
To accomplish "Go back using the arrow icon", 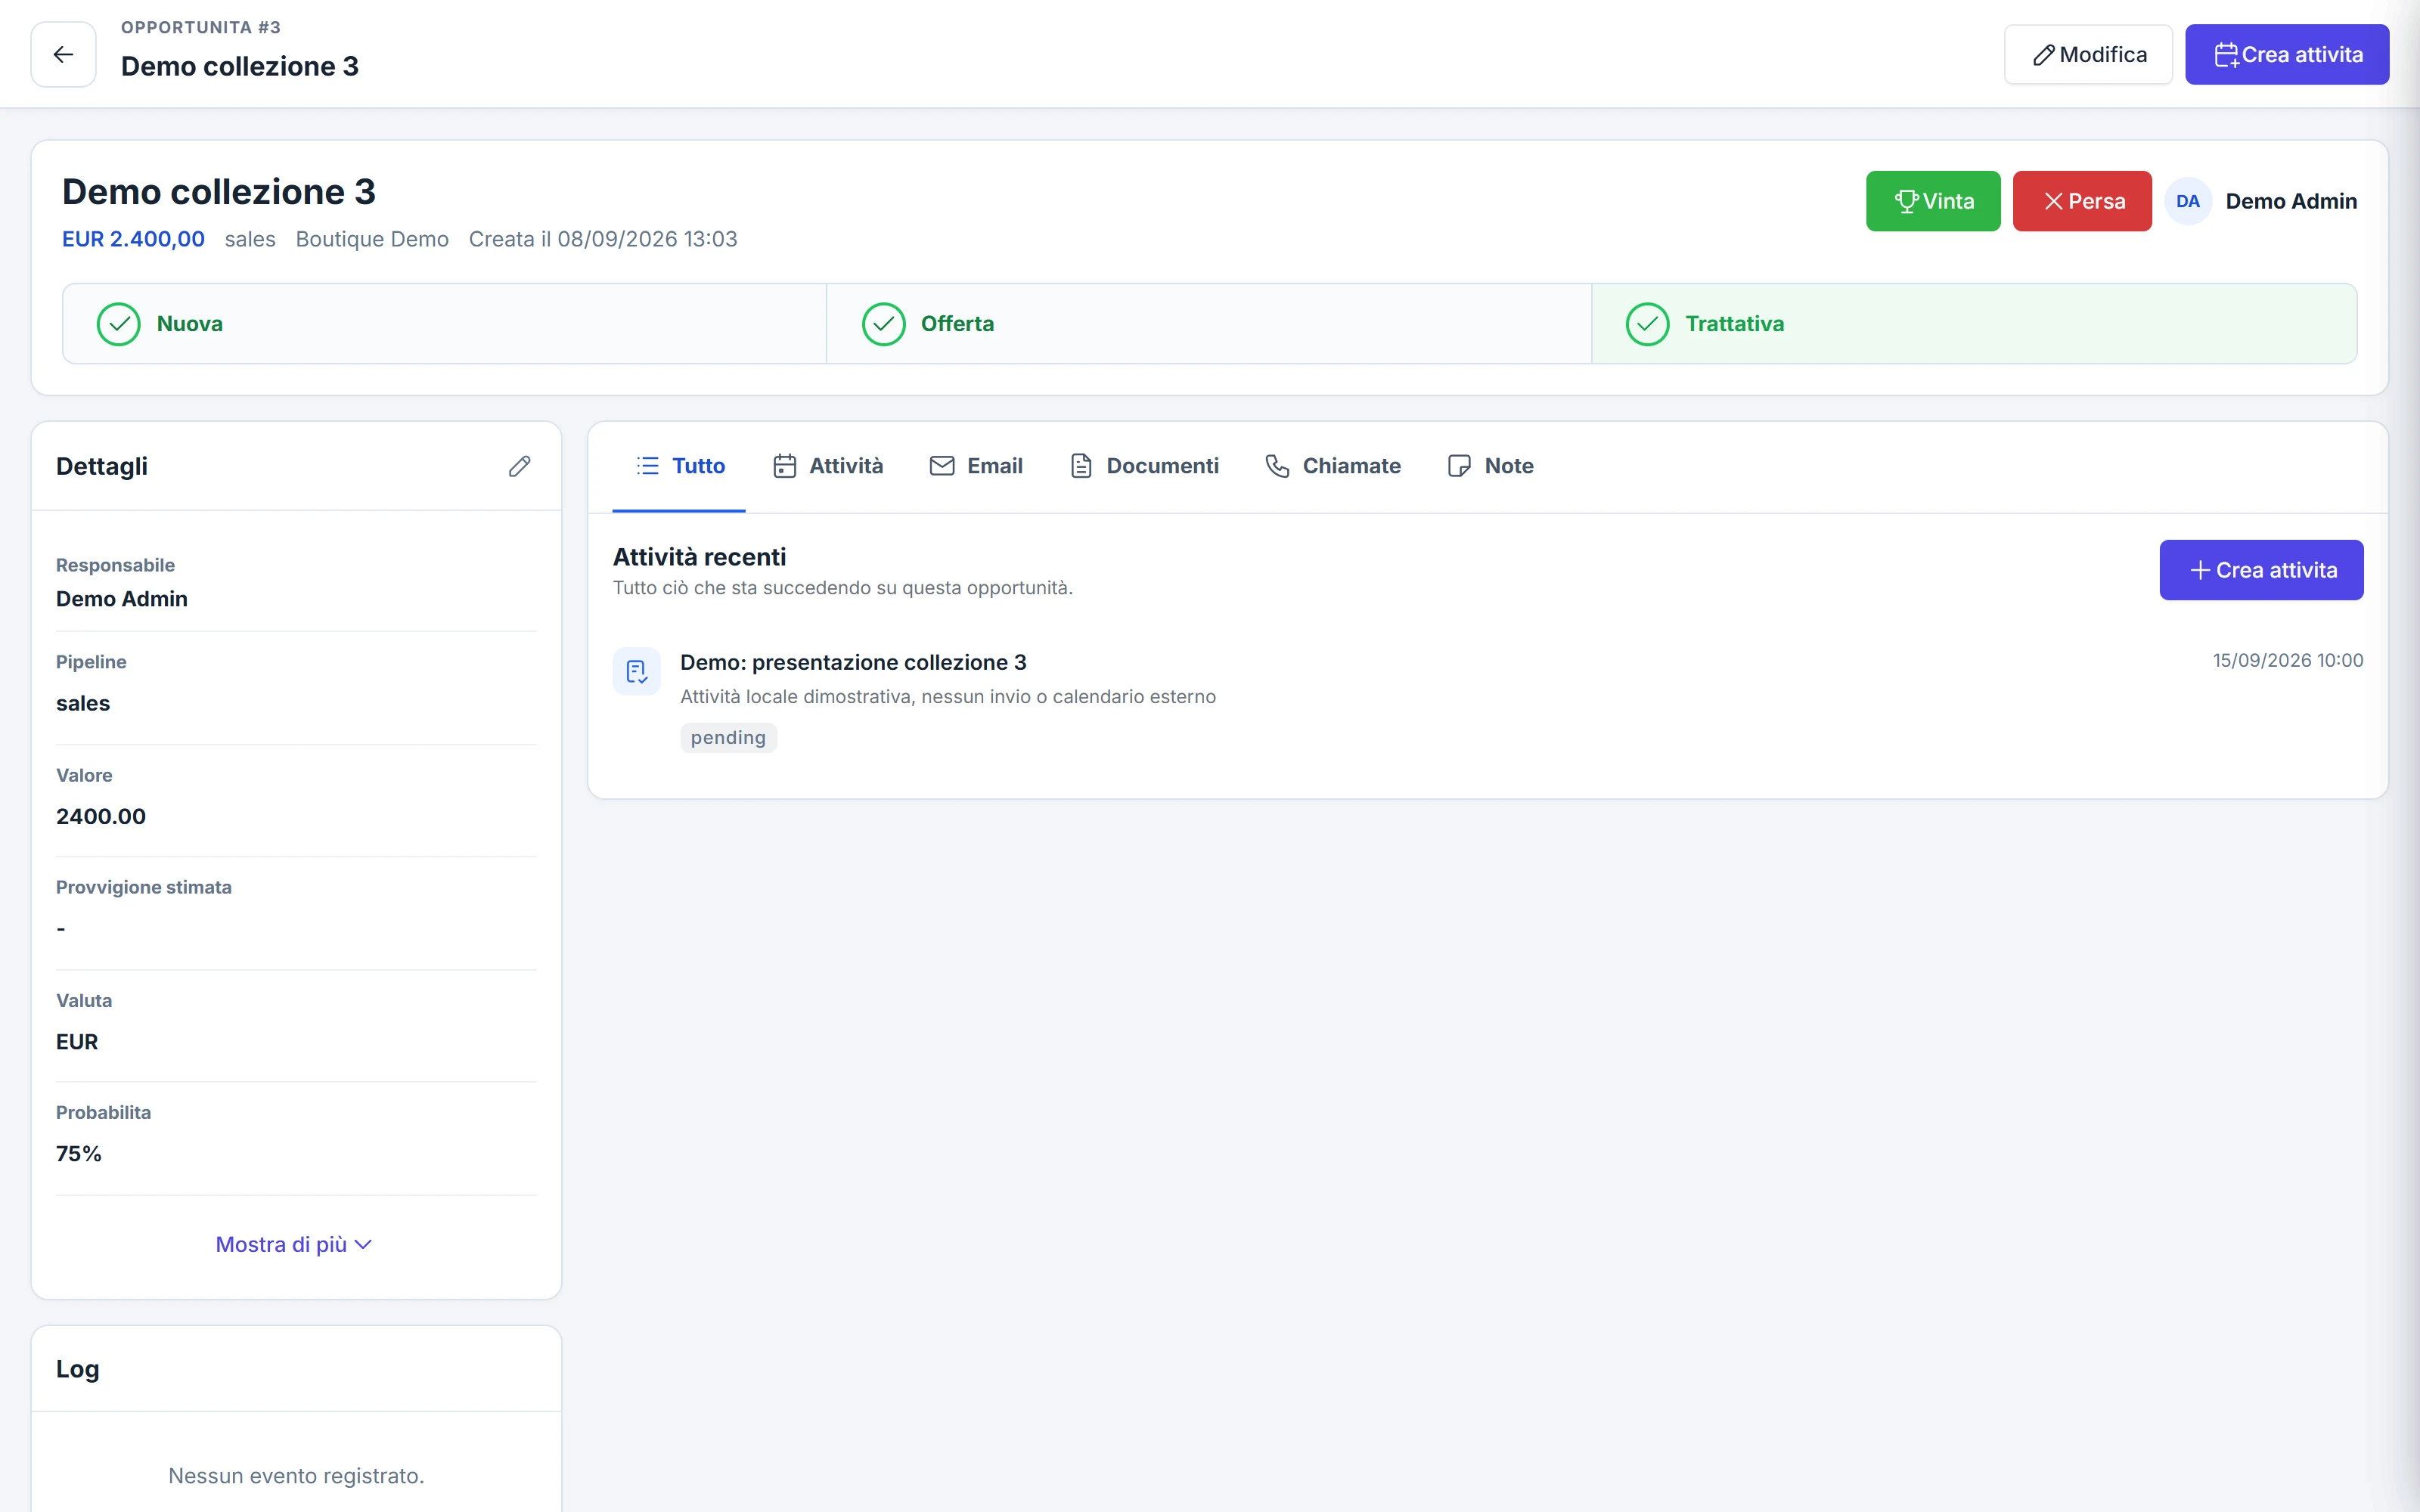I will click(x=63, y=55).
